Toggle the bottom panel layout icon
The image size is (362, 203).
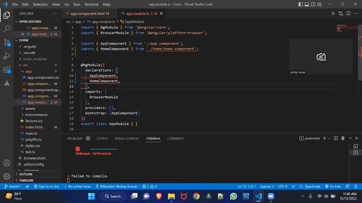tap(307, 5)
